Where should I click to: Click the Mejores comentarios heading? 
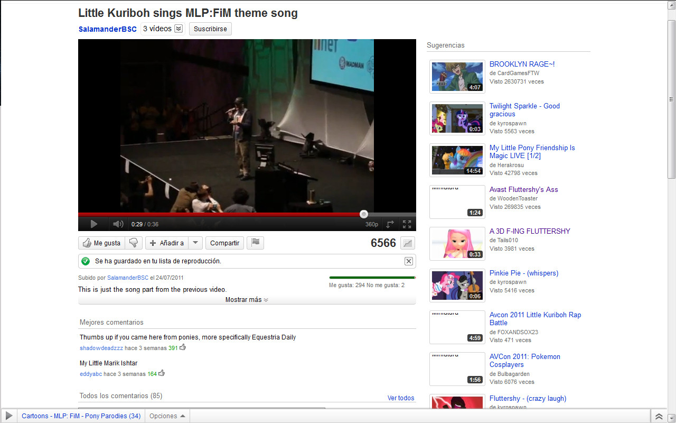click(x=111, y=323)
